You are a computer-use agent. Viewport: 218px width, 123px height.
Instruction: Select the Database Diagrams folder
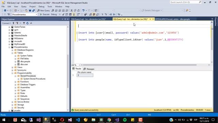click(25, 50)
